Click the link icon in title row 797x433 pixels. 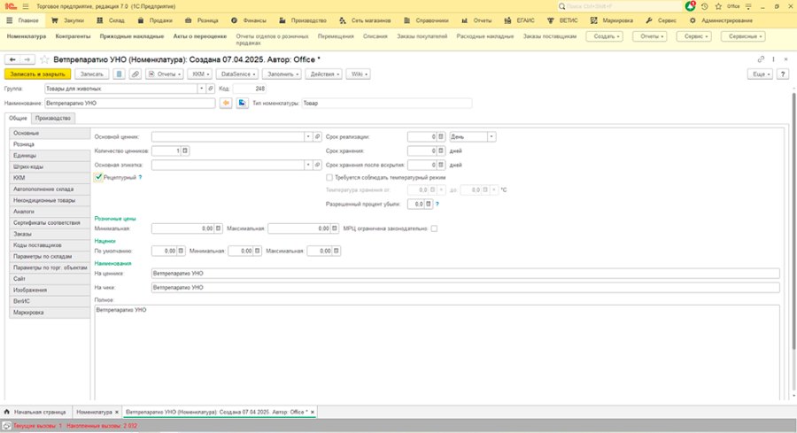coord(761,59)
